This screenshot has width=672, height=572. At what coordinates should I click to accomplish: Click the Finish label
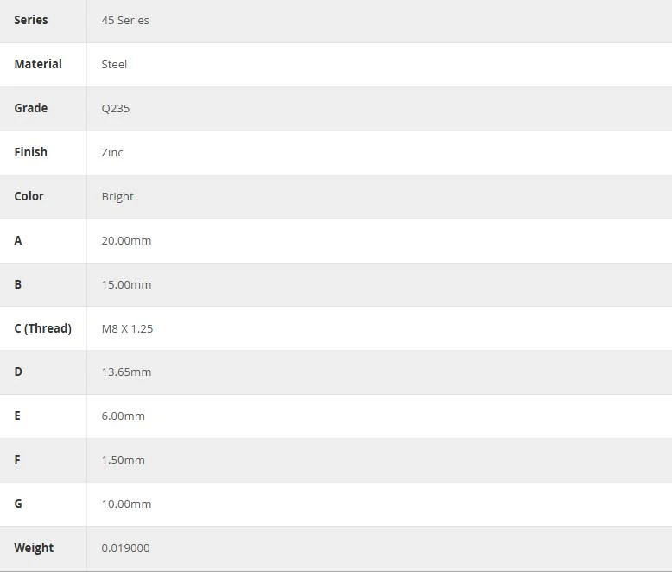point(30,152)
